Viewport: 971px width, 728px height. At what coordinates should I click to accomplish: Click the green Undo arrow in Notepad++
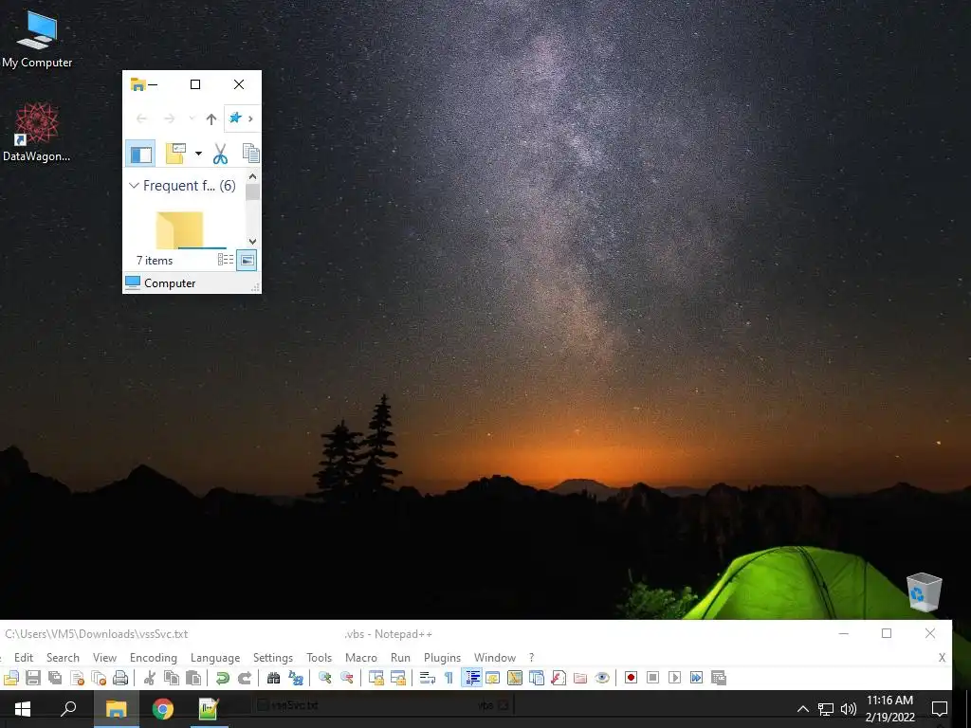[x=222, y=678]
